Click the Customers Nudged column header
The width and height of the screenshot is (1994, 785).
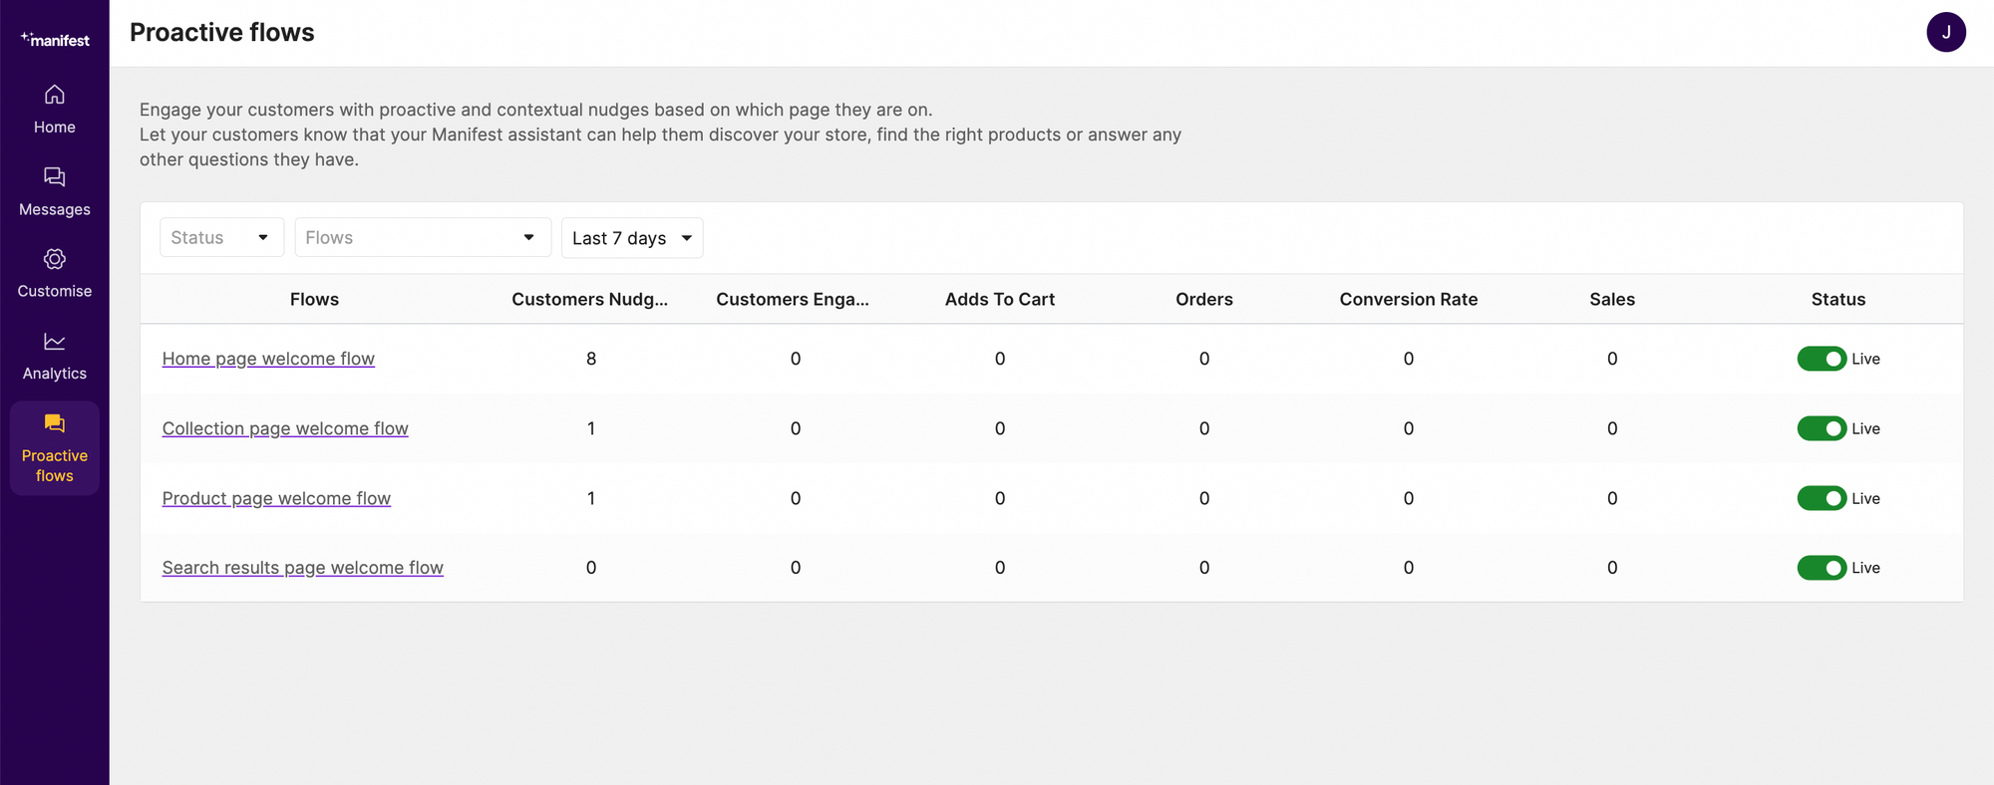(x=589, y=300)
